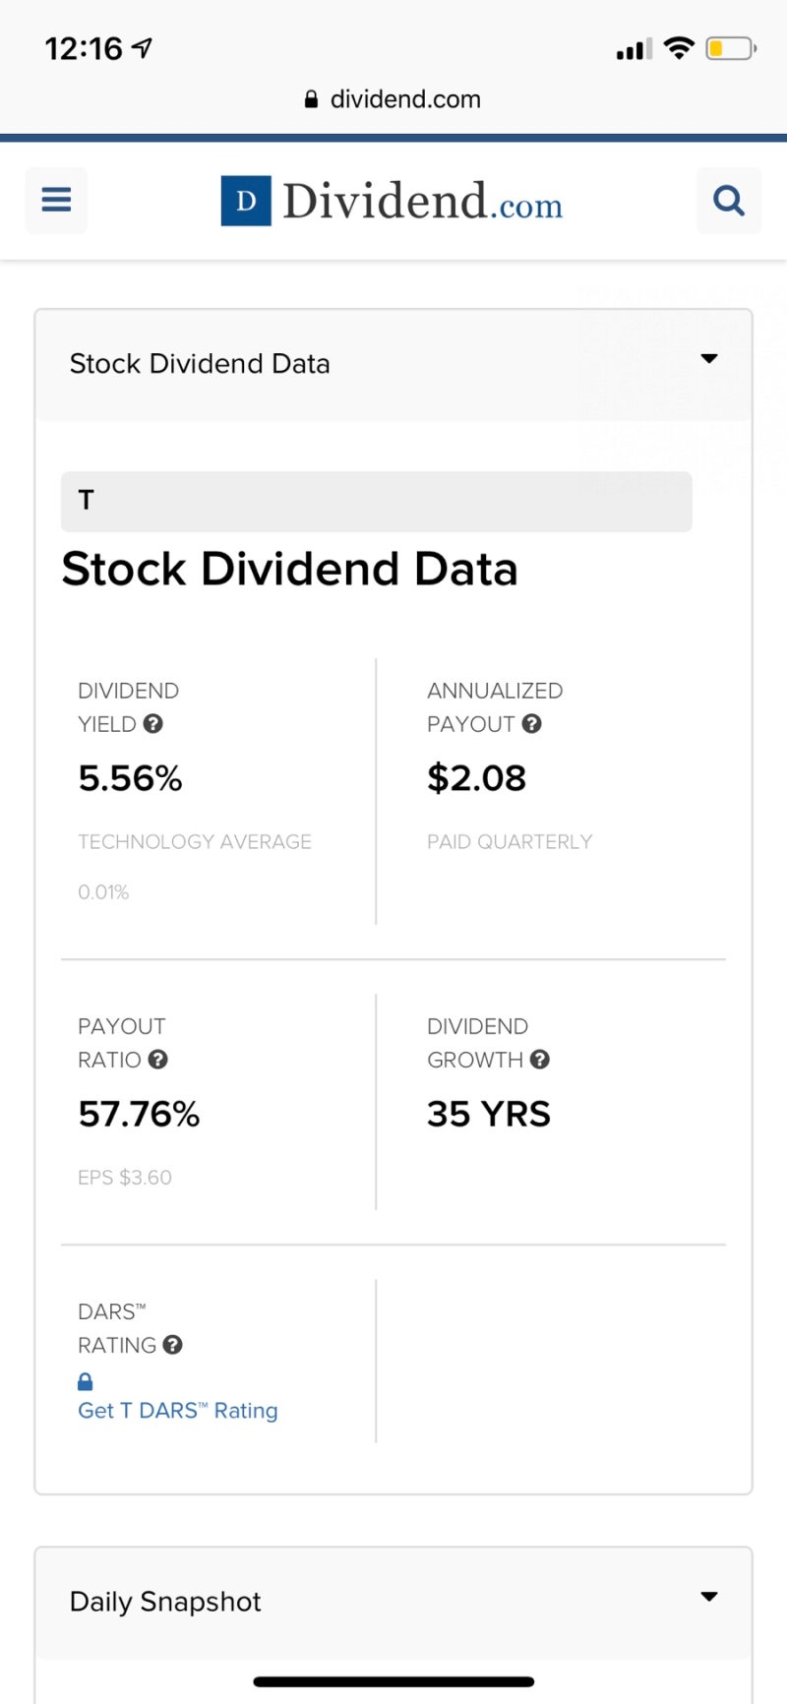The width and height of the screenshot is (787, 1704).
Task: Open the Get T DARS Rating link
Action: [x=178, y=1411]
